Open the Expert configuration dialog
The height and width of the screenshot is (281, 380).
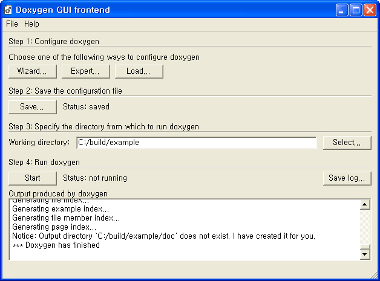[85, 71]
